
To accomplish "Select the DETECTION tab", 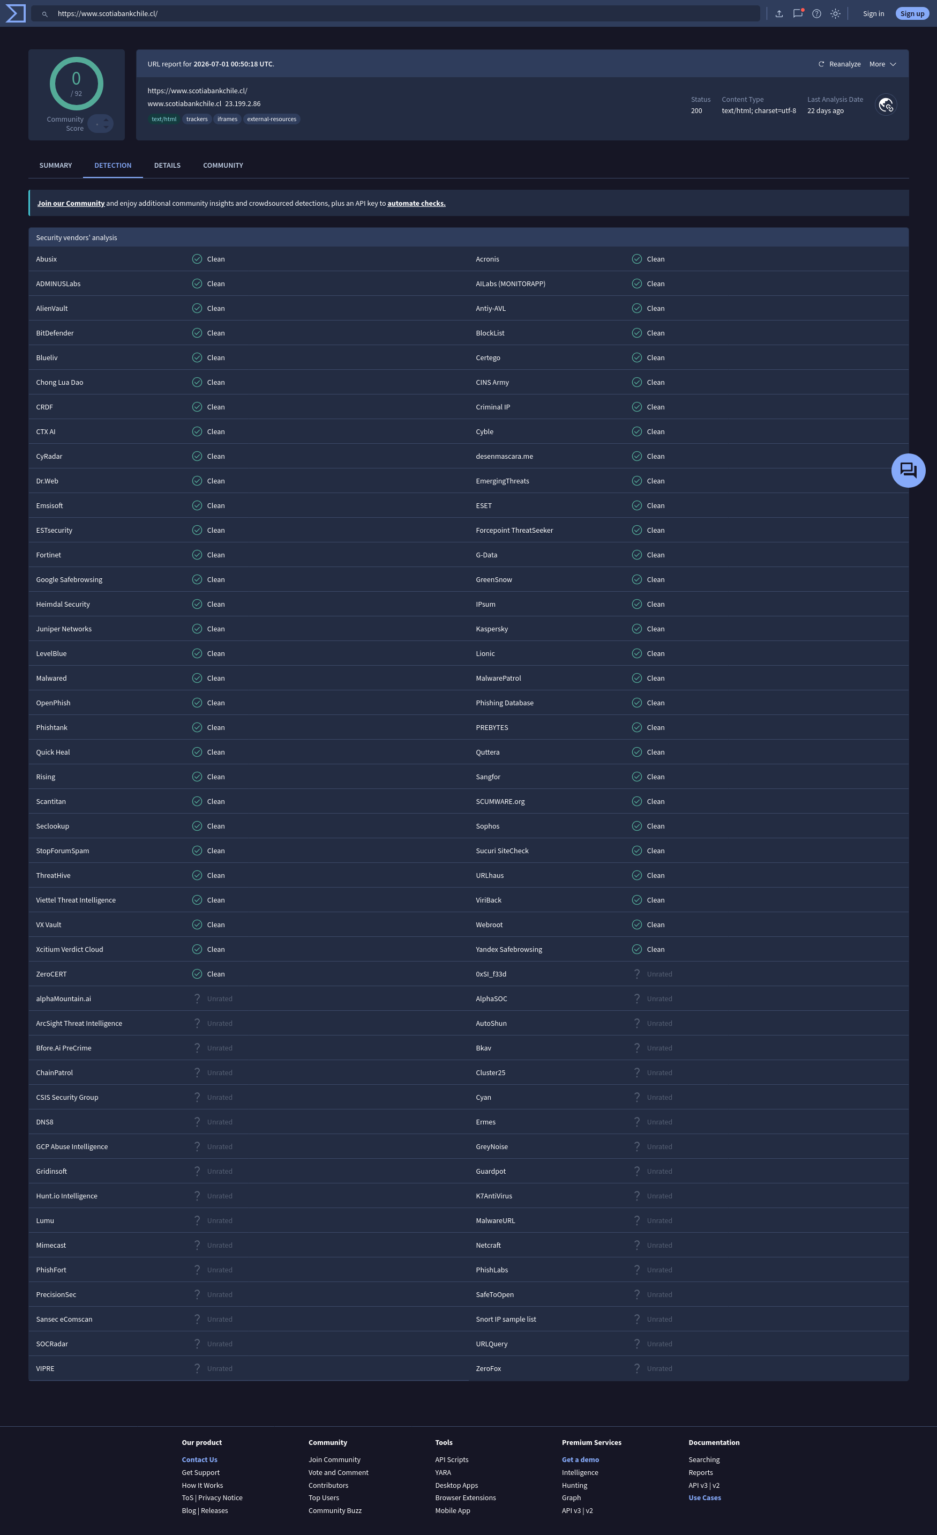I will [113, 165].
